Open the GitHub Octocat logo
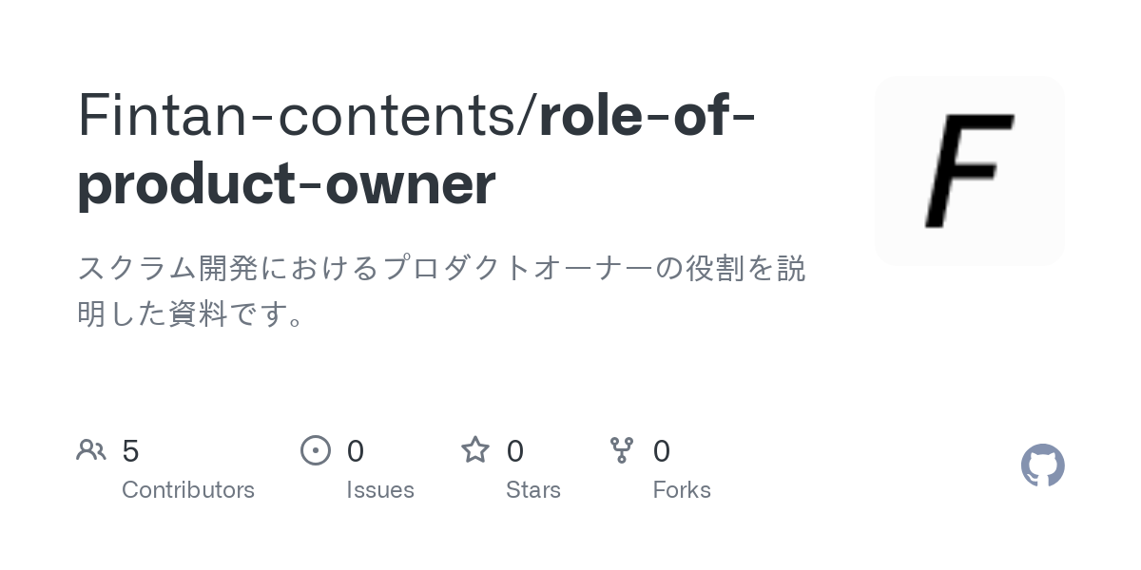The image size is (1141, 570). coord(1043,465)
